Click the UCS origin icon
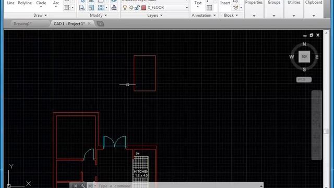This screenshot has height=188, width=334. 9,186
